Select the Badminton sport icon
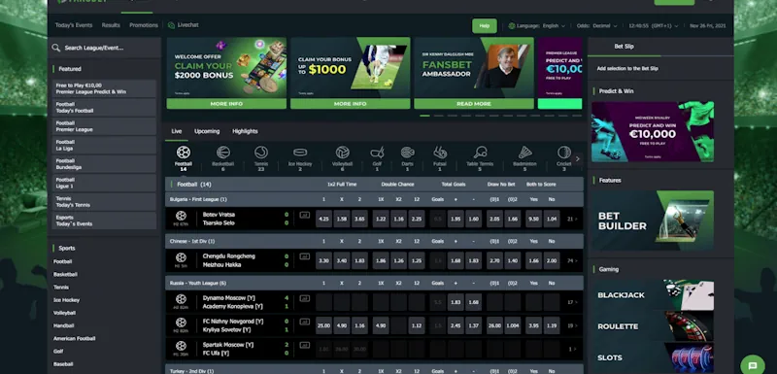 (524, 153)
